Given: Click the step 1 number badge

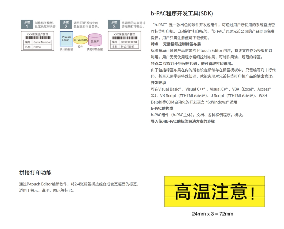Looking at the screenshot, I should (27, 24).
